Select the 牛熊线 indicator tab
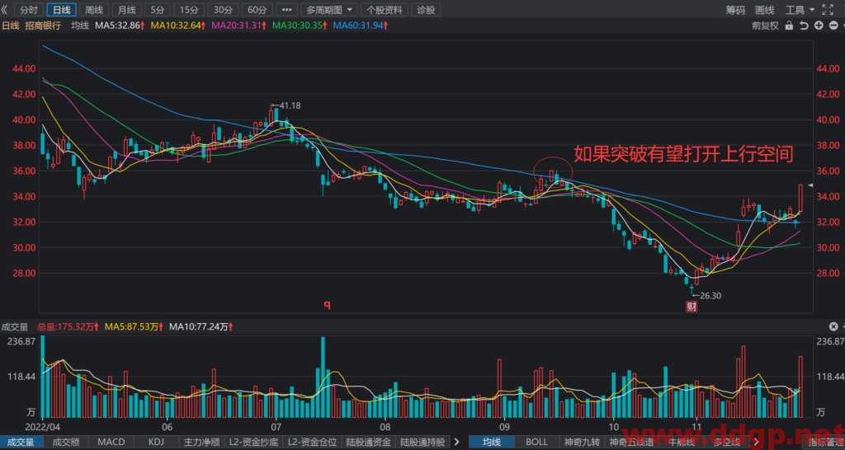Viewport: 845px width, 450px height. [x=680, y=442]
